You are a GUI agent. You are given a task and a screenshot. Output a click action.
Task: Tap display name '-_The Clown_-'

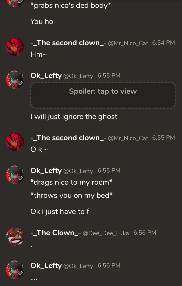pos(56,233)
